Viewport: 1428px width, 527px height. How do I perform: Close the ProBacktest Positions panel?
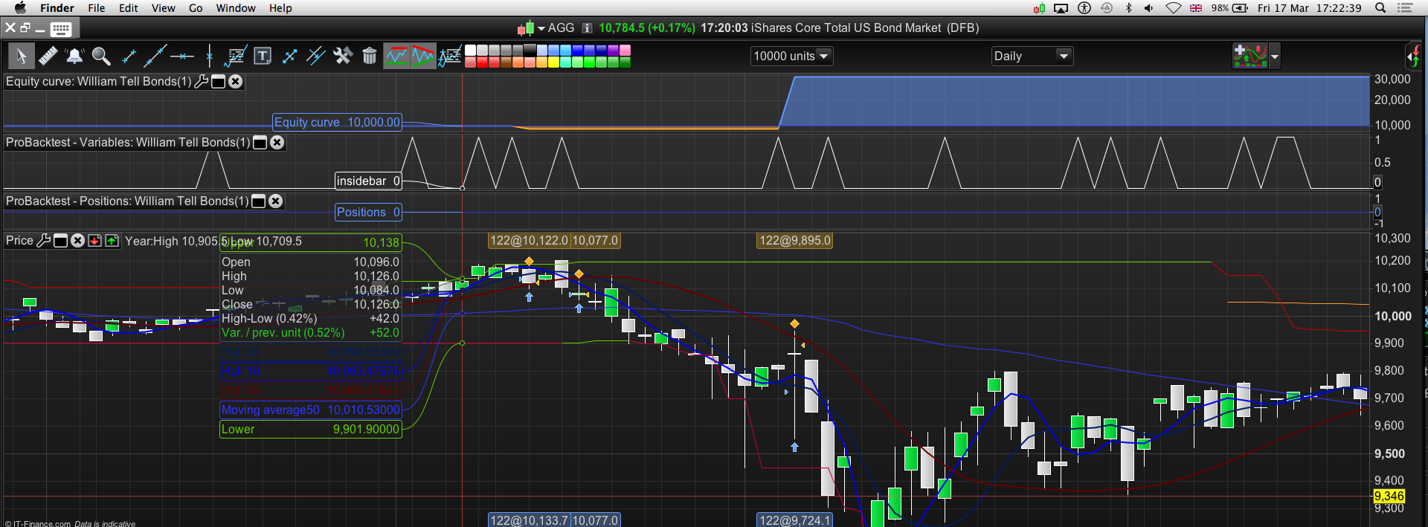point(275,201)
